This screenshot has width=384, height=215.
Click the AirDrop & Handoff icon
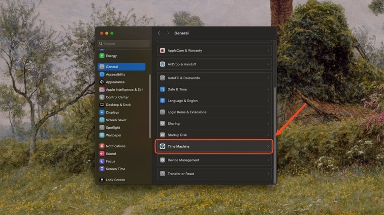(162, 64)
